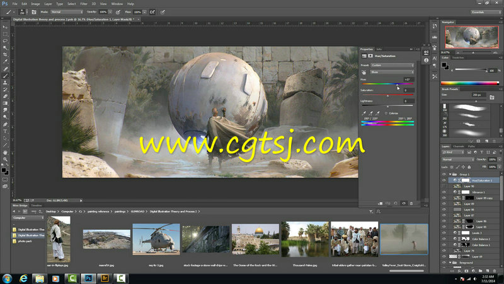
Task: Open the Flow dropdown arrow in options bar
Action: (144, 12)
